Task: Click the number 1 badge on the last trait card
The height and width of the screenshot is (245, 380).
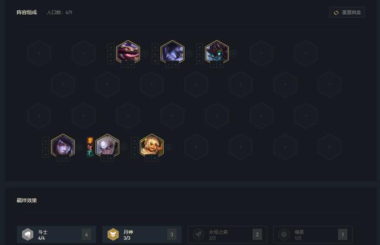Action: click(343, 234)
